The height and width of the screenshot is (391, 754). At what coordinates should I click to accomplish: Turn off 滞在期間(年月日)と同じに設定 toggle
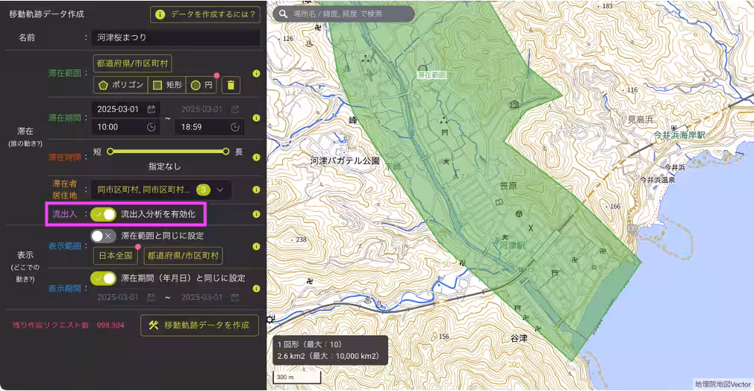(104, 278)
